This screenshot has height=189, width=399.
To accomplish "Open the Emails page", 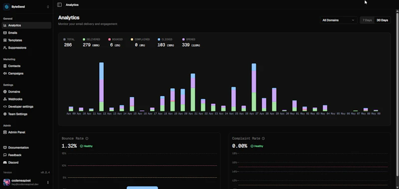I will click(26, 33).
